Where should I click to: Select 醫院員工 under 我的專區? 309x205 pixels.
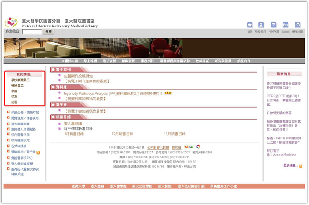pos(17,85)
